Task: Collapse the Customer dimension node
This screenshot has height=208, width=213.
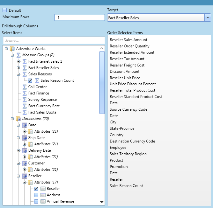Action: pos(18,163)
